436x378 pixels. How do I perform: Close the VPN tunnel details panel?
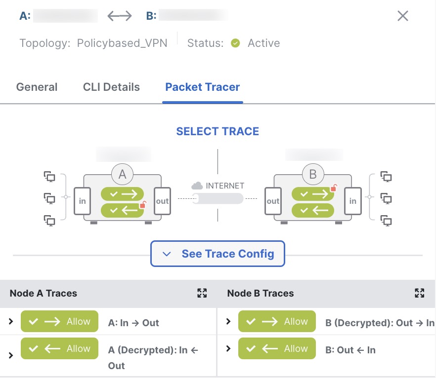pyautogui.click(x=403, y=16)
